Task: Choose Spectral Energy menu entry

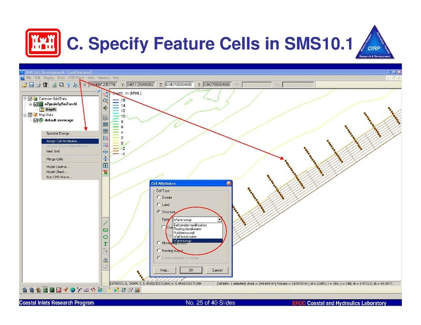Action: pyautogui.click(x=70, y=133)
